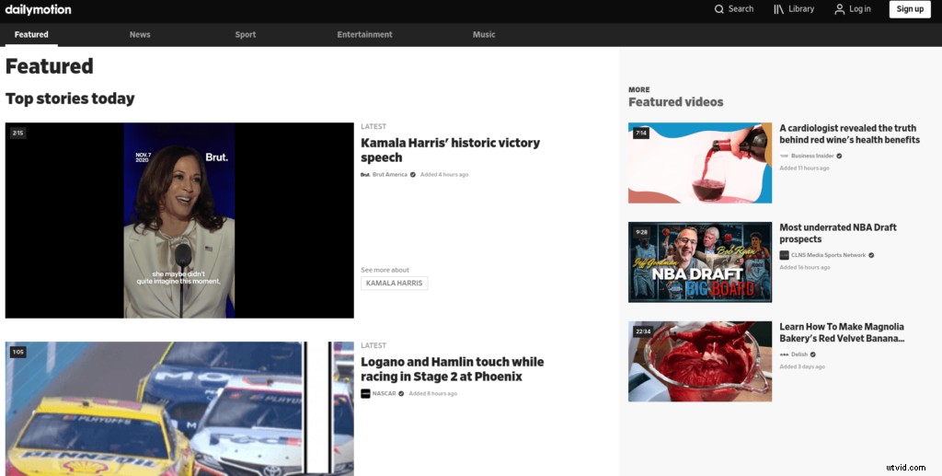Open the Red Velvet Banana recipe link
Image resolution: width=942 pixels, height=476 pixels.
(x=842, y=332)
